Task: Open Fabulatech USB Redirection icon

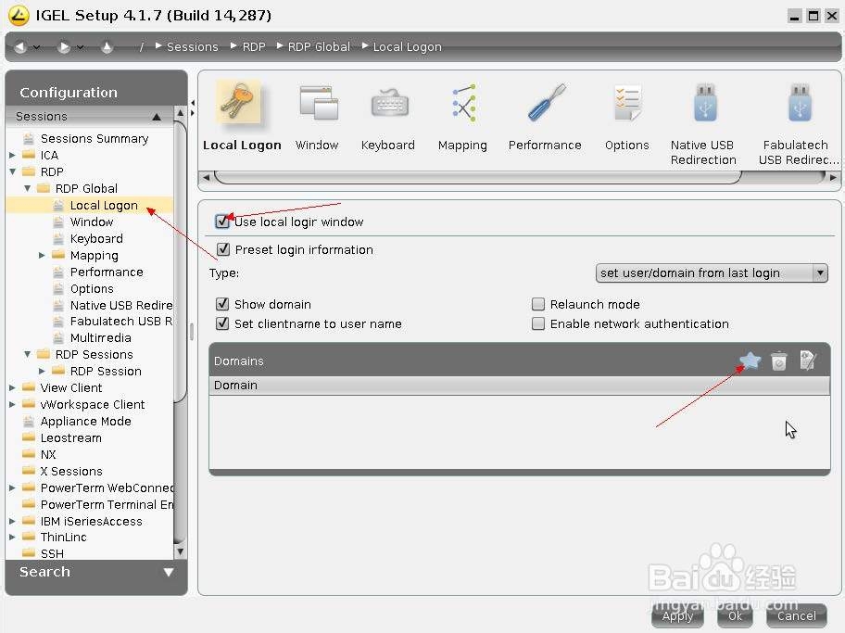Action: coord(800,103)
